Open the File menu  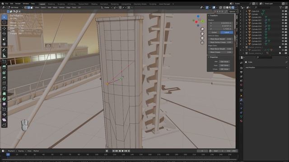pyautogui.click(x=7, y=4)
